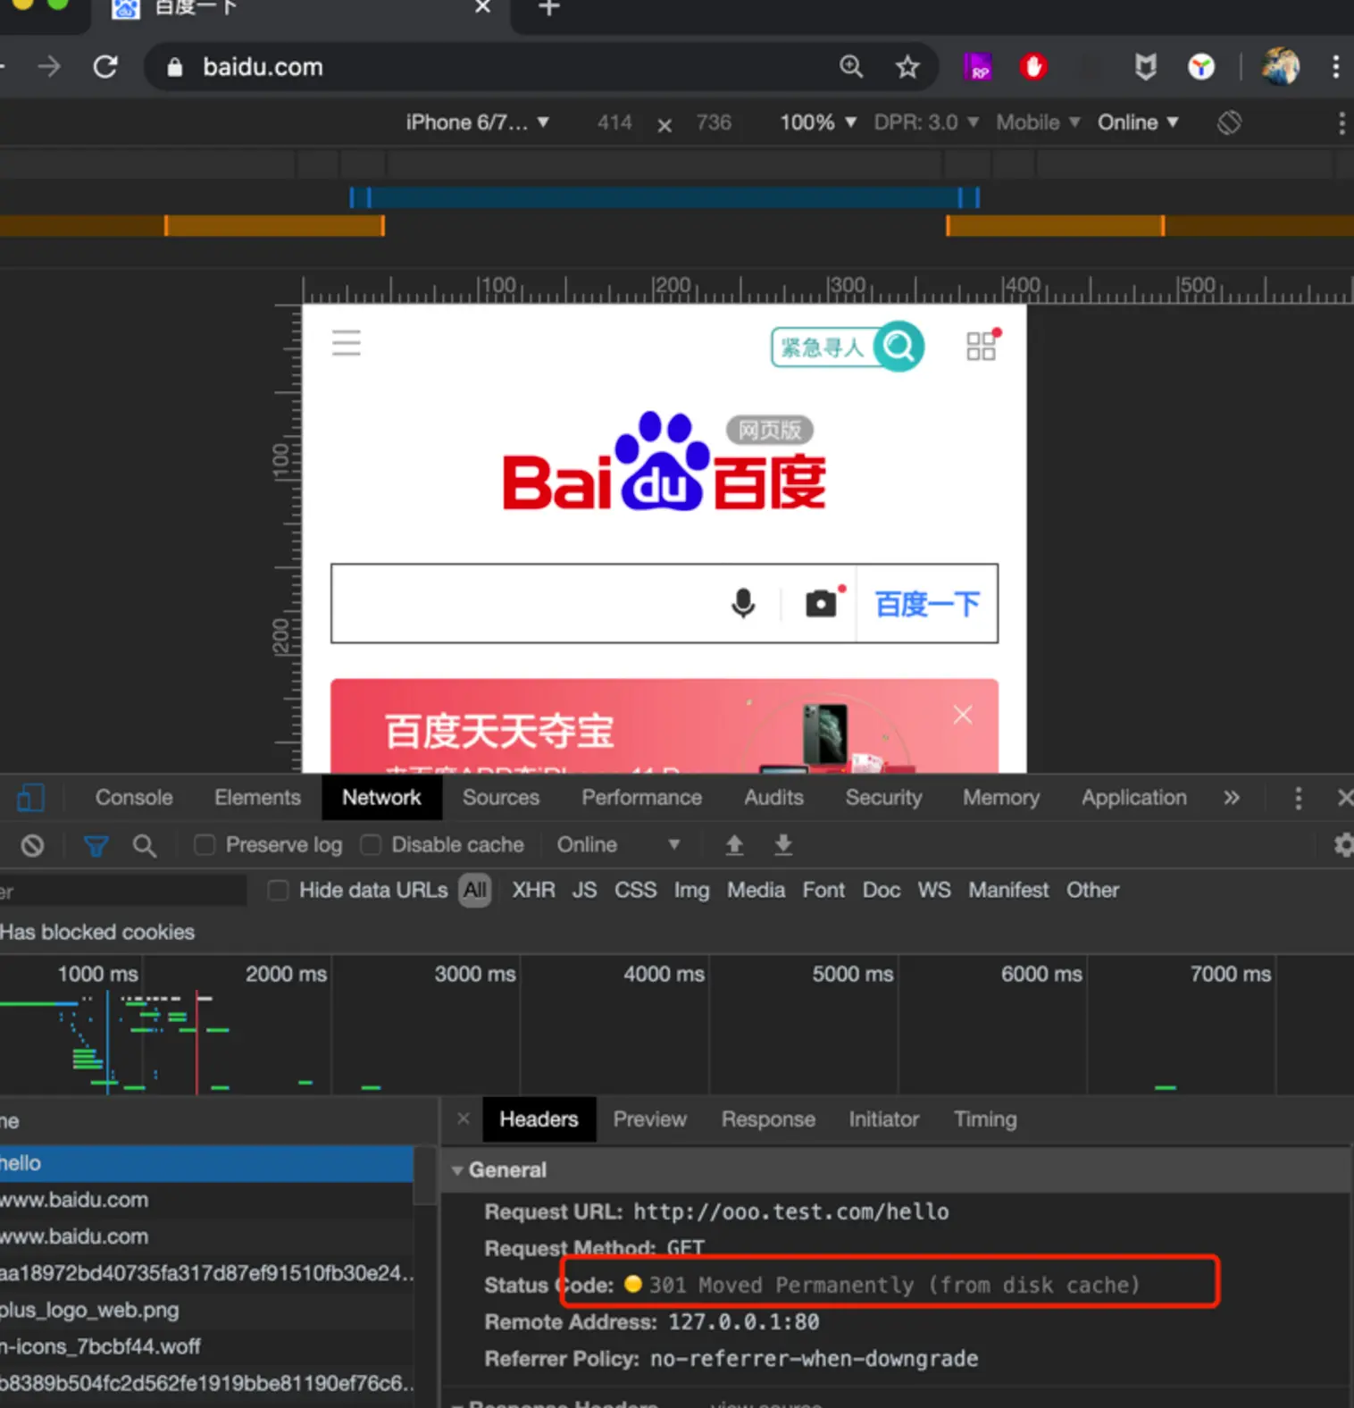Enable the Disable cache checkbox
The width and height of the screenshot is (1354, 1408).
[x=371, y=845]
